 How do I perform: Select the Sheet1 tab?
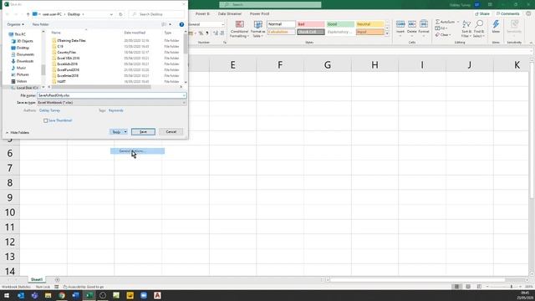point(37,279)
